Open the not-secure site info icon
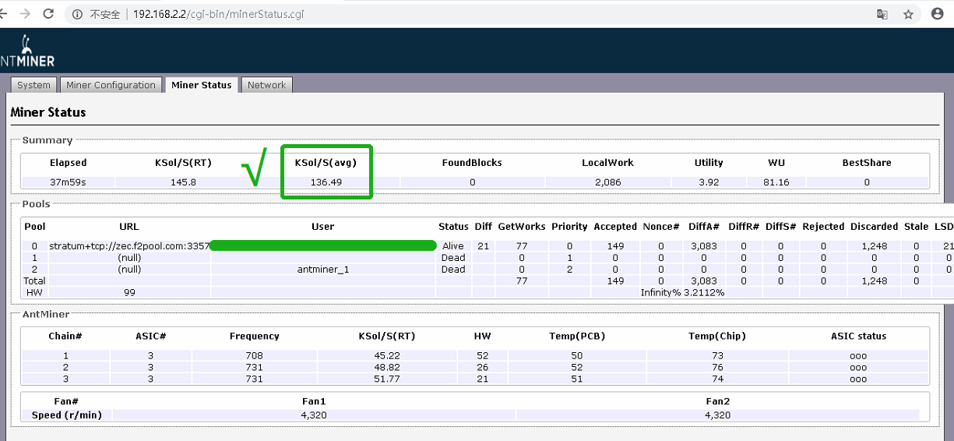Viewport: 954px width, 441px height. pyautogui.click(x=76, y=14)
